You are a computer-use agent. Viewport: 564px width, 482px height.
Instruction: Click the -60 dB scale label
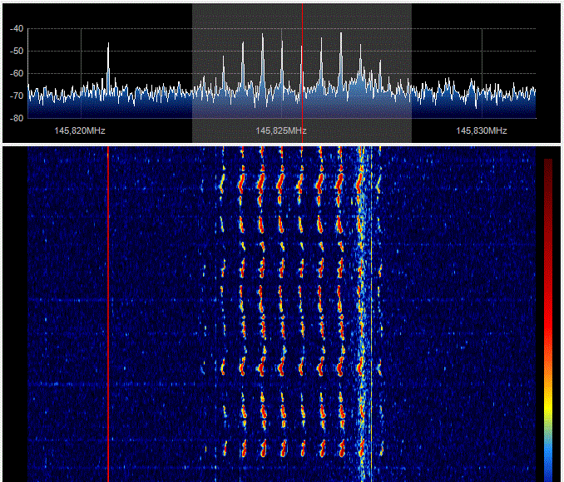coord(17,73)
